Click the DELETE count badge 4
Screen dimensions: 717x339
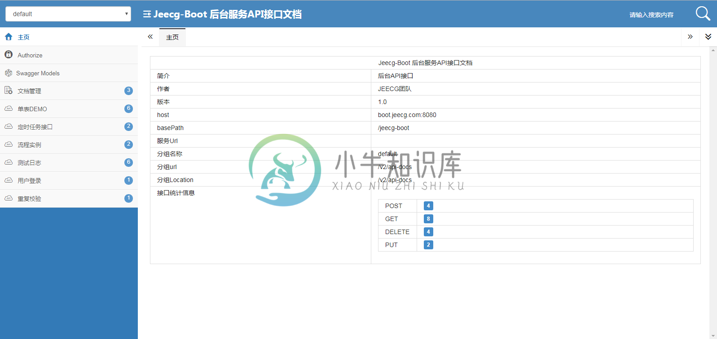[428, 232]
